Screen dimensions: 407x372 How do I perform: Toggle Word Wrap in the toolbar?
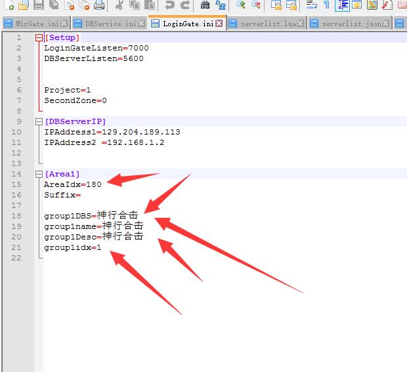point(312,5)
